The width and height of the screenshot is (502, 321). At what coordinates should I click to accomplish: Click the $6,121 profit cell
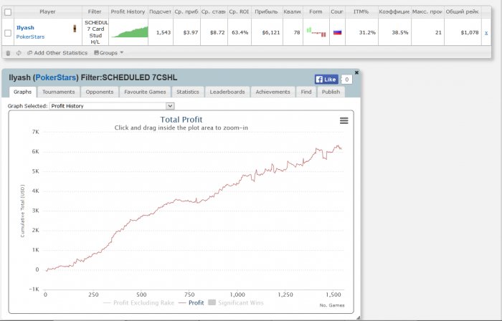tap(267, 32)
